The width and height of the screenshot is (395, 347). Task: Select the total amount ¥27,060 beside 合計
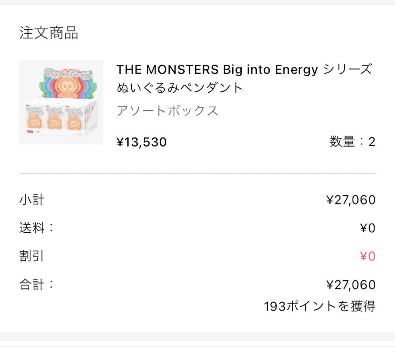pos(351,284)
